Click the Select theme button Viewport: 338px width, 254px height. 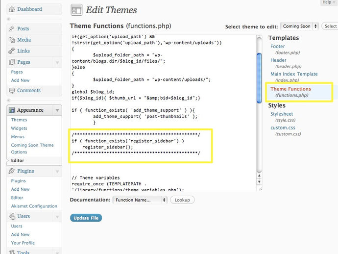tap(331, 26)
